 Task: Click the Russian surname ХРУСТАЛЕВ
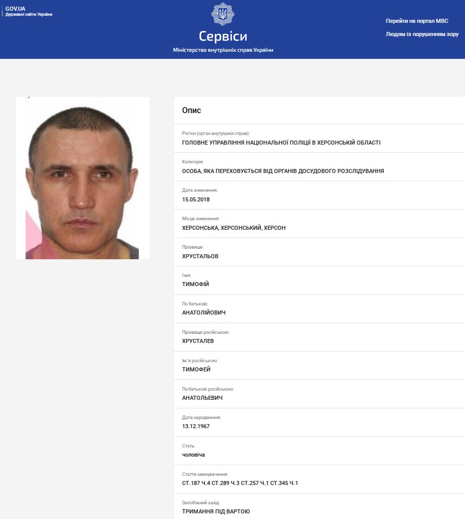point(197,341)
